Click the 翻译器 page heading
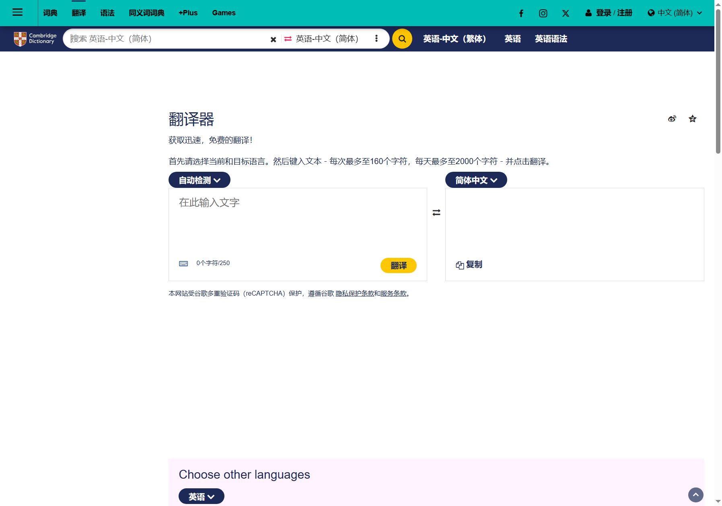The width and height of the screenshot is (722, 506). [x=191, y=119]
